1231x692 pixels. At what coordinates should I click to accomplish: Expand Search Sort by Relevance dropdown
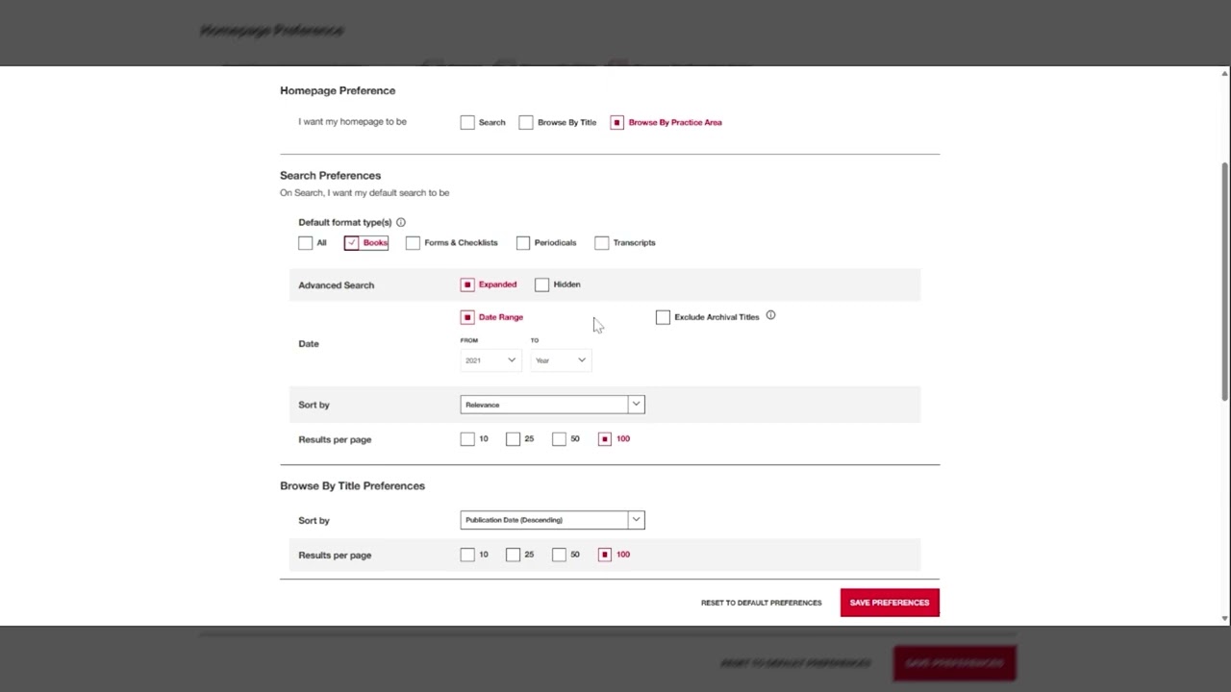pyautogui.click(x=552, y=405)
